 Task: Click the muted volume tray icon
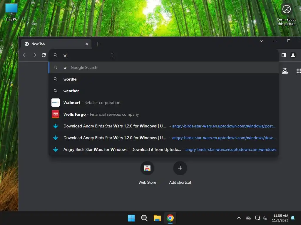coord(265,218)
